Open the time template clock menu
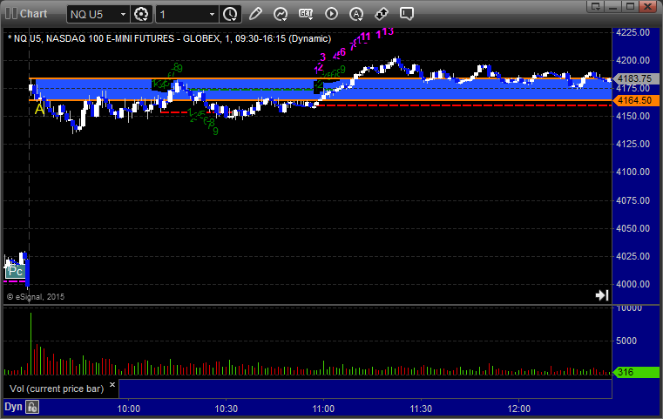Image resolution: width=663 pixels, height=419 pixels. point(231,15)
